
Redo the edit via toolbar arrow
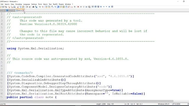click(x=30, y=7)
